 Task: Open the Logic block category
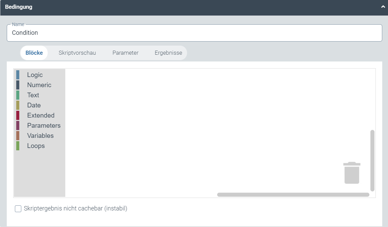point(35,75)
